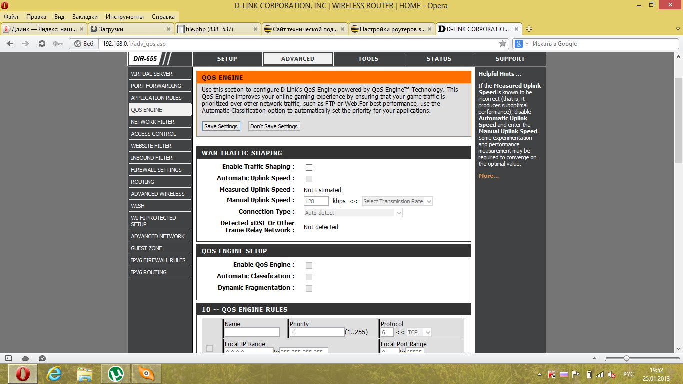This screenshot has width=683, height=384.
Task: Click the zoom slider in status bar
Action: pos(626,358)
